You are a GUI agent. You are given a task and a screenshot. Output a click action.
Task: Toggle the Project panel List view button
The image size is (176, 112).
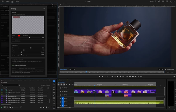[x=4, y=107]
